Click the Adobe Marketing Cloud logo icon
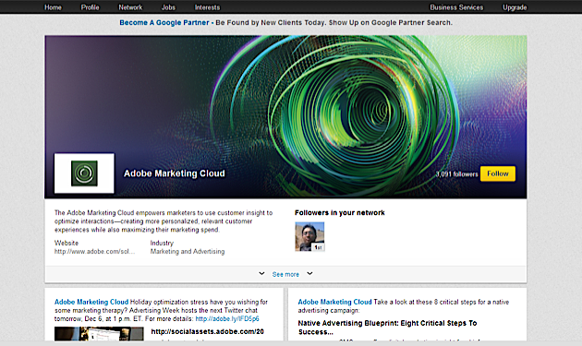The image size is (582, 346). tap(84, 173)
